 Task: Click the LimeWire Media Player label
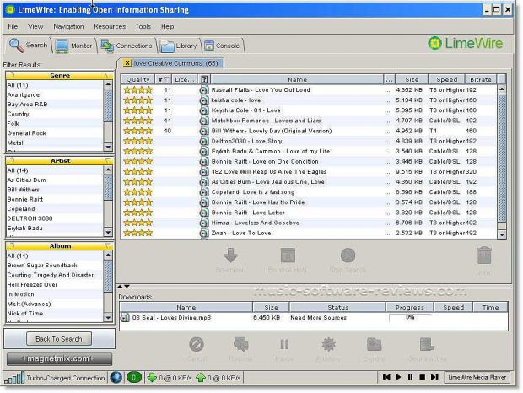(477, 377)
